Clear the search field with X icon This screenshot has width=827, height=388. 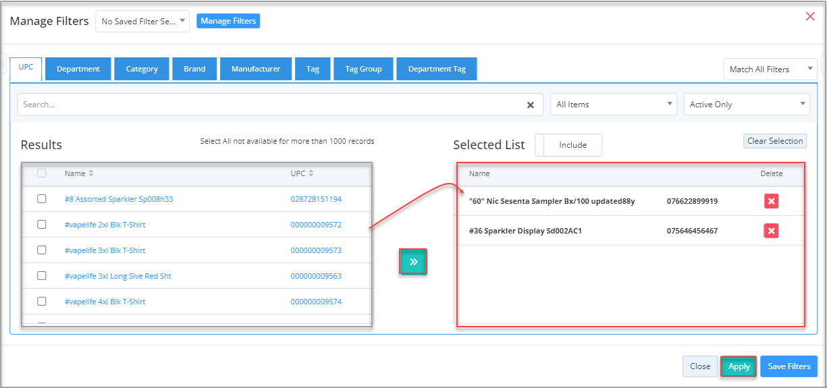(530, 105)
